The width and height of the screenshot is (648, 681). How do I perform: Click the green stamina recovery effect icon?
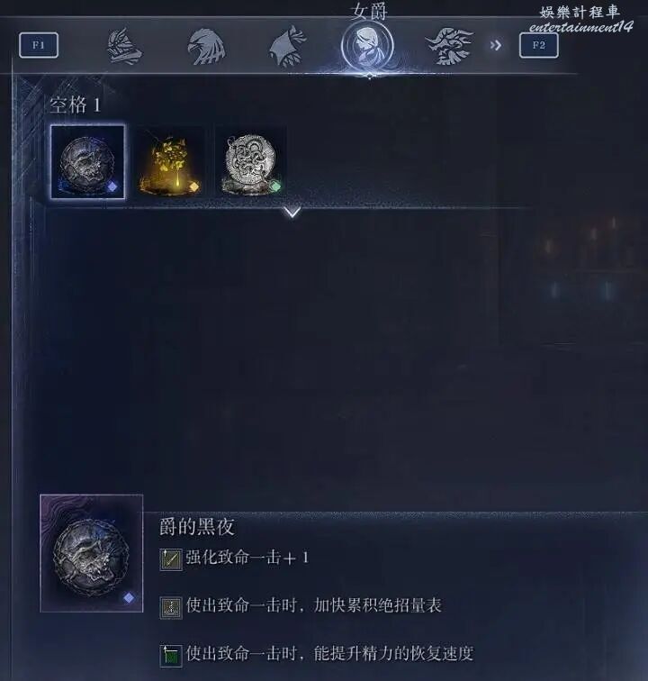171,656
